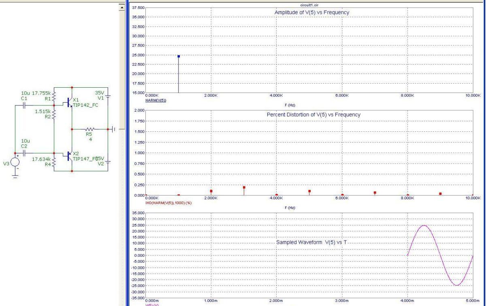Click the ground symbol below V3
Viewport: 486px width, 306px height.
(15, 176)
